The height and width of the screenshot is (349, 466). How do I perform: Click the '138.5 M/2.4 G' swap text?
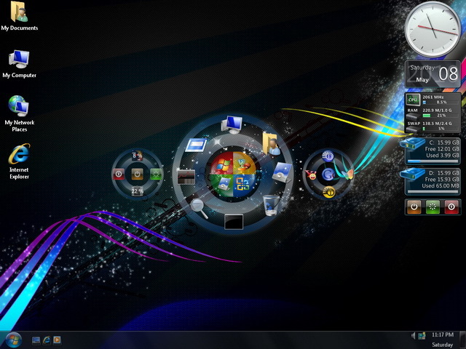pyautogui.click(x=437, y=124)
